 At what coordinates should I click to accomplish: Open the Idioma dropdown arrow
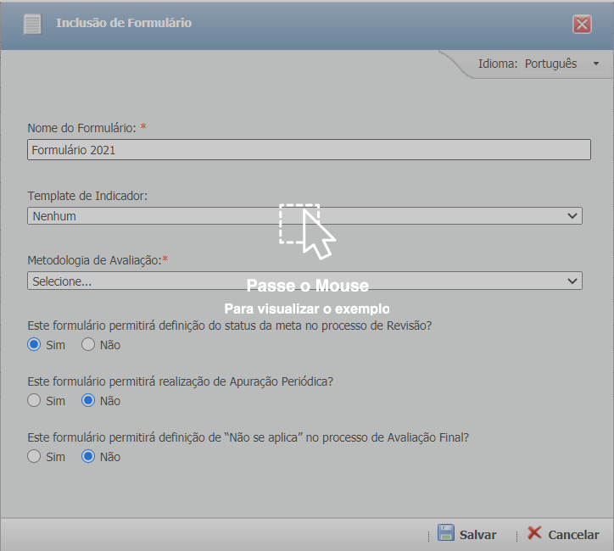pos(596,64)
